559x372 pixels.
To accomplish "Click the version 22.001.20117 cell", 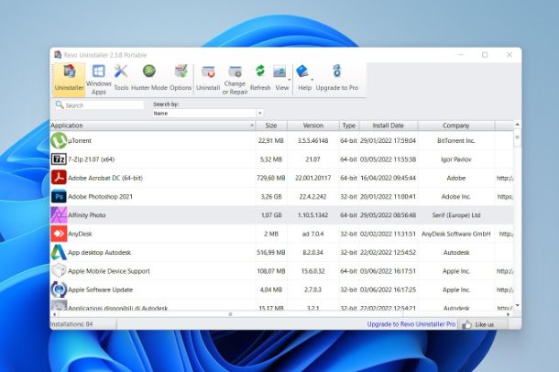I will (313, 178).
